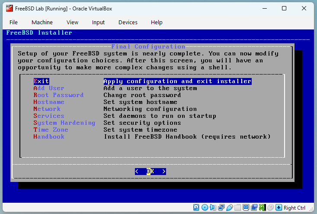Screen dimensions: 317x214
Task: Open the Machine menu
Action: 42,22
